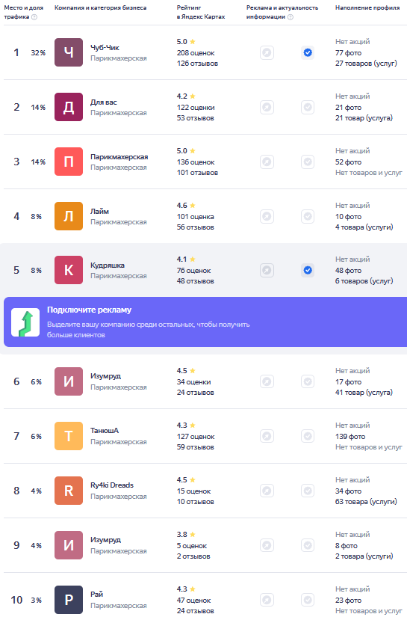Click the orange Т avatar of ТанюшА
The height and width of the screenshot is (617, 407).
coord(69,436)
